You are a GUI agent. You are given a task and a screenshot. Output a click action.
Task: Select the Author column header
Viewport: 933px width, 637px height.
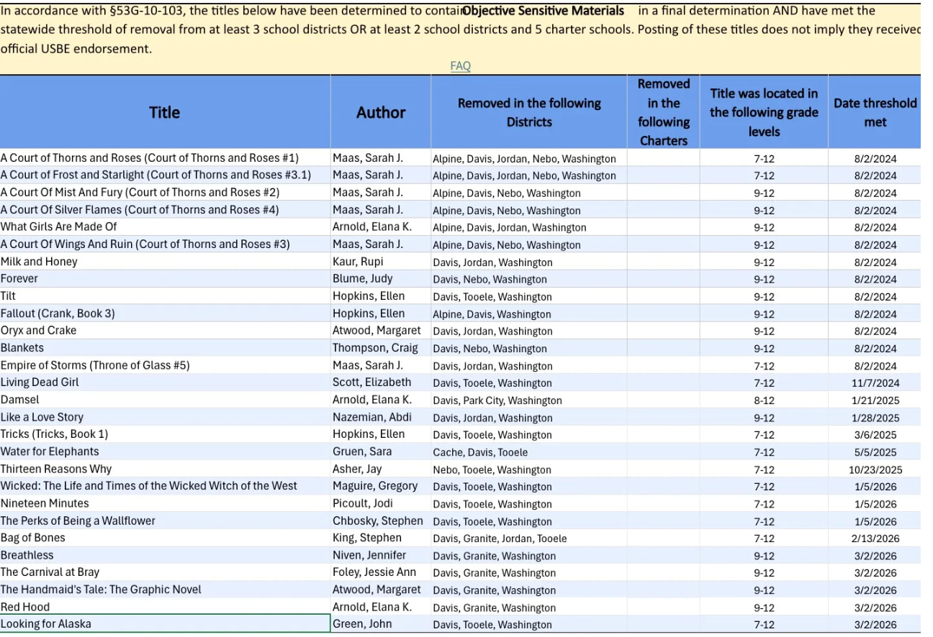click(381, 112)
